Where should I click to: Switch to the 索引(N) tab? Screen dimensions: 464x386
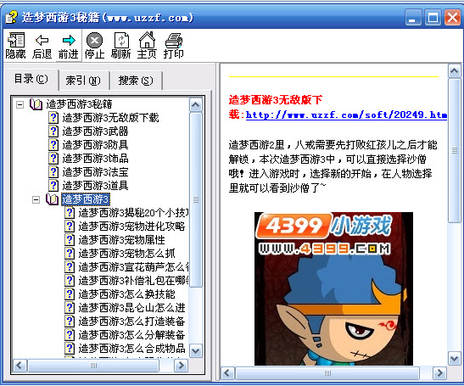click(x=83, y=81)
